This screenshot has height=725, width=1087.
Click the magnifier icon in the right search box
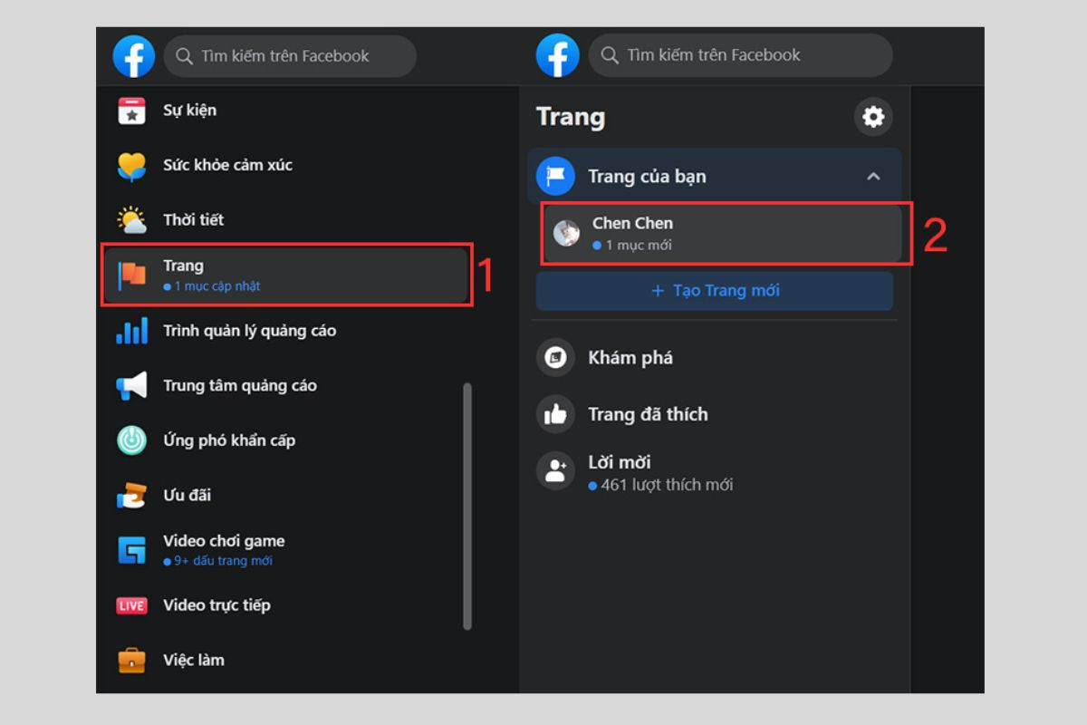[x=610, y=55]
